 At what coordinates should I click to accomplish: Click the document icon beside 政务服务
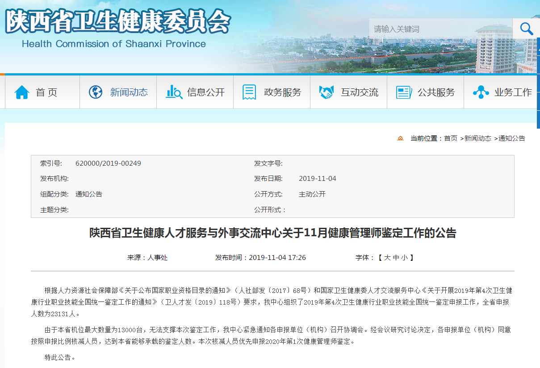click(x=249, y=92)
